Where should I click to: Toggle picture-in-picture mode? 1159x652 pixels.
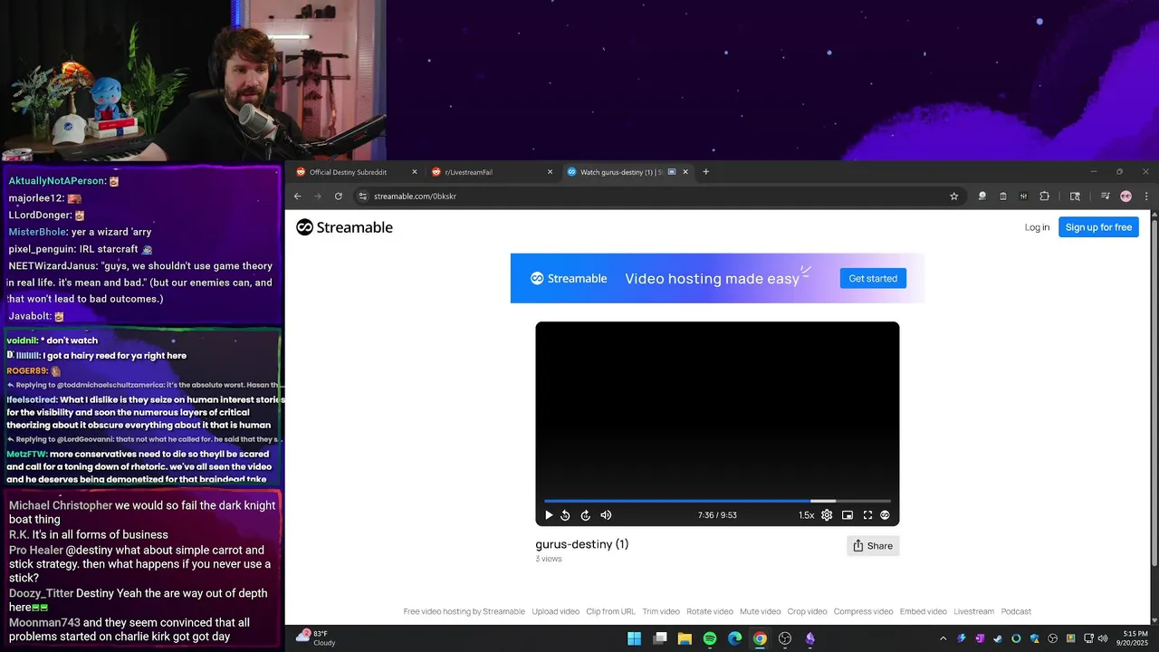click(x=848, y=515)
